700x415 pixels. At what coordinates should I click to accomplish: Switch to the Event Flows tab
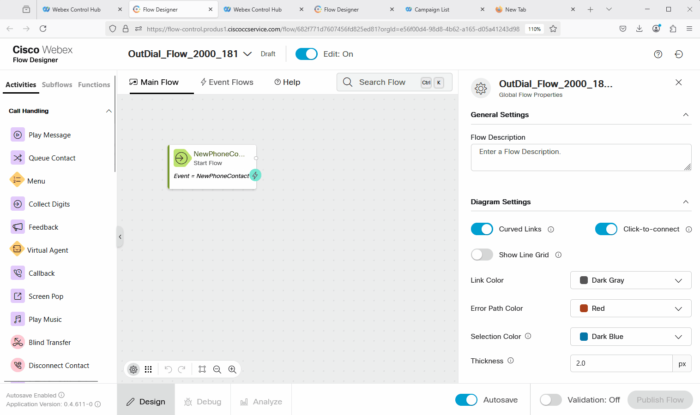click(227, 82)
